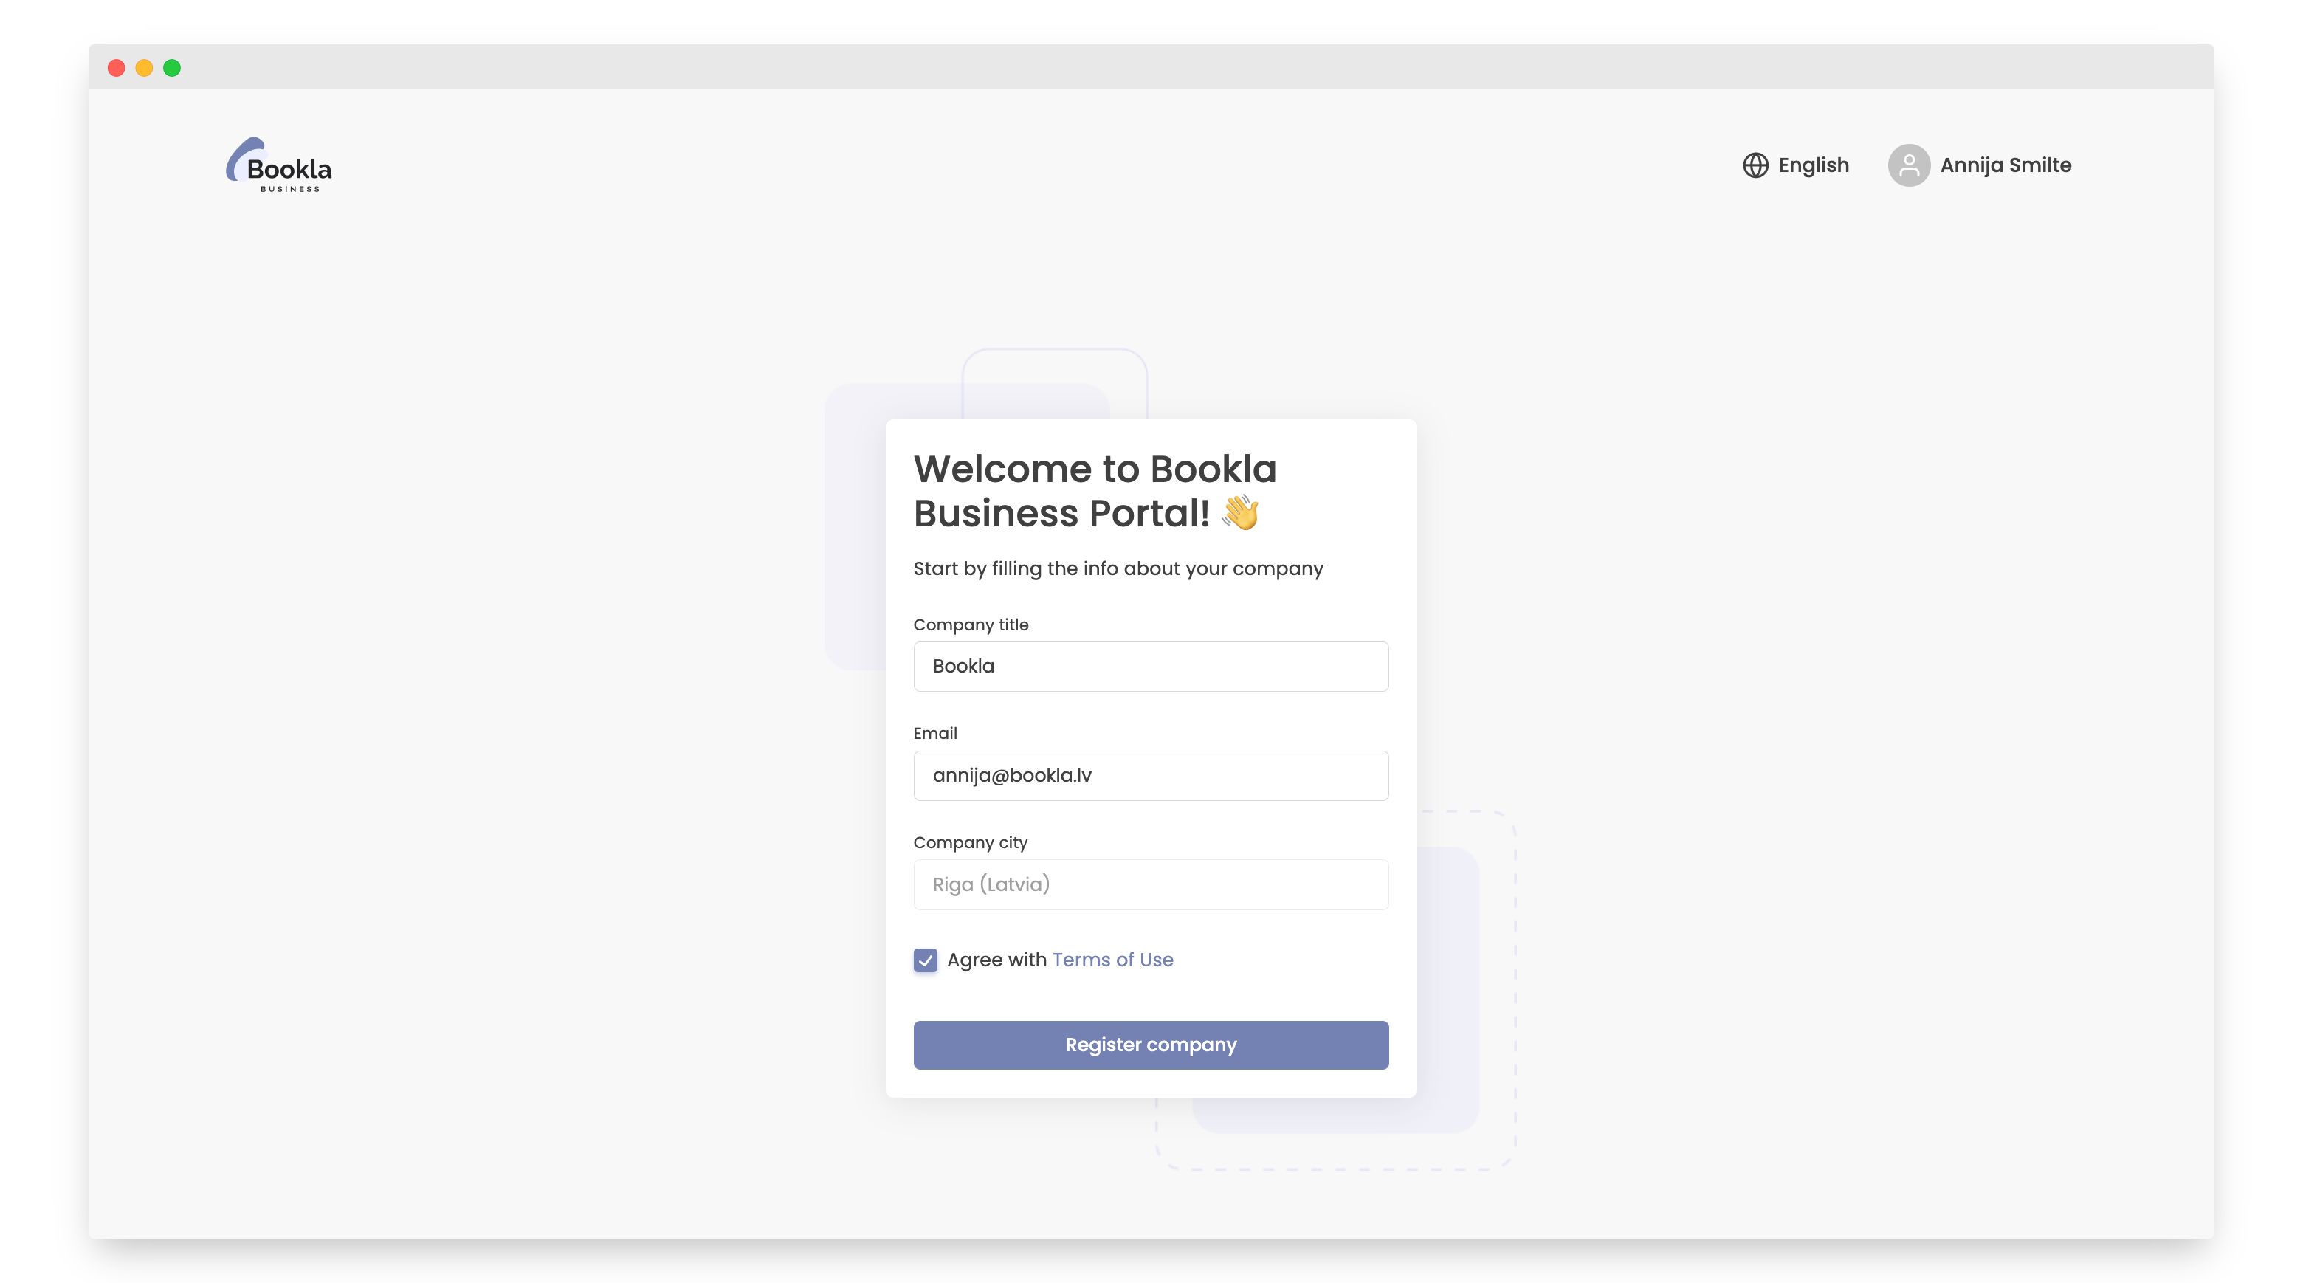
Task: Click the Email field label
Action: 934,733
